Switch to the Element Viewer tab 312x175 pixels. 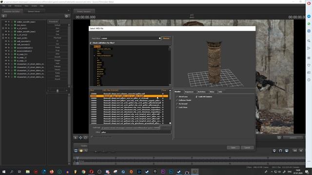tap(34, 12)
